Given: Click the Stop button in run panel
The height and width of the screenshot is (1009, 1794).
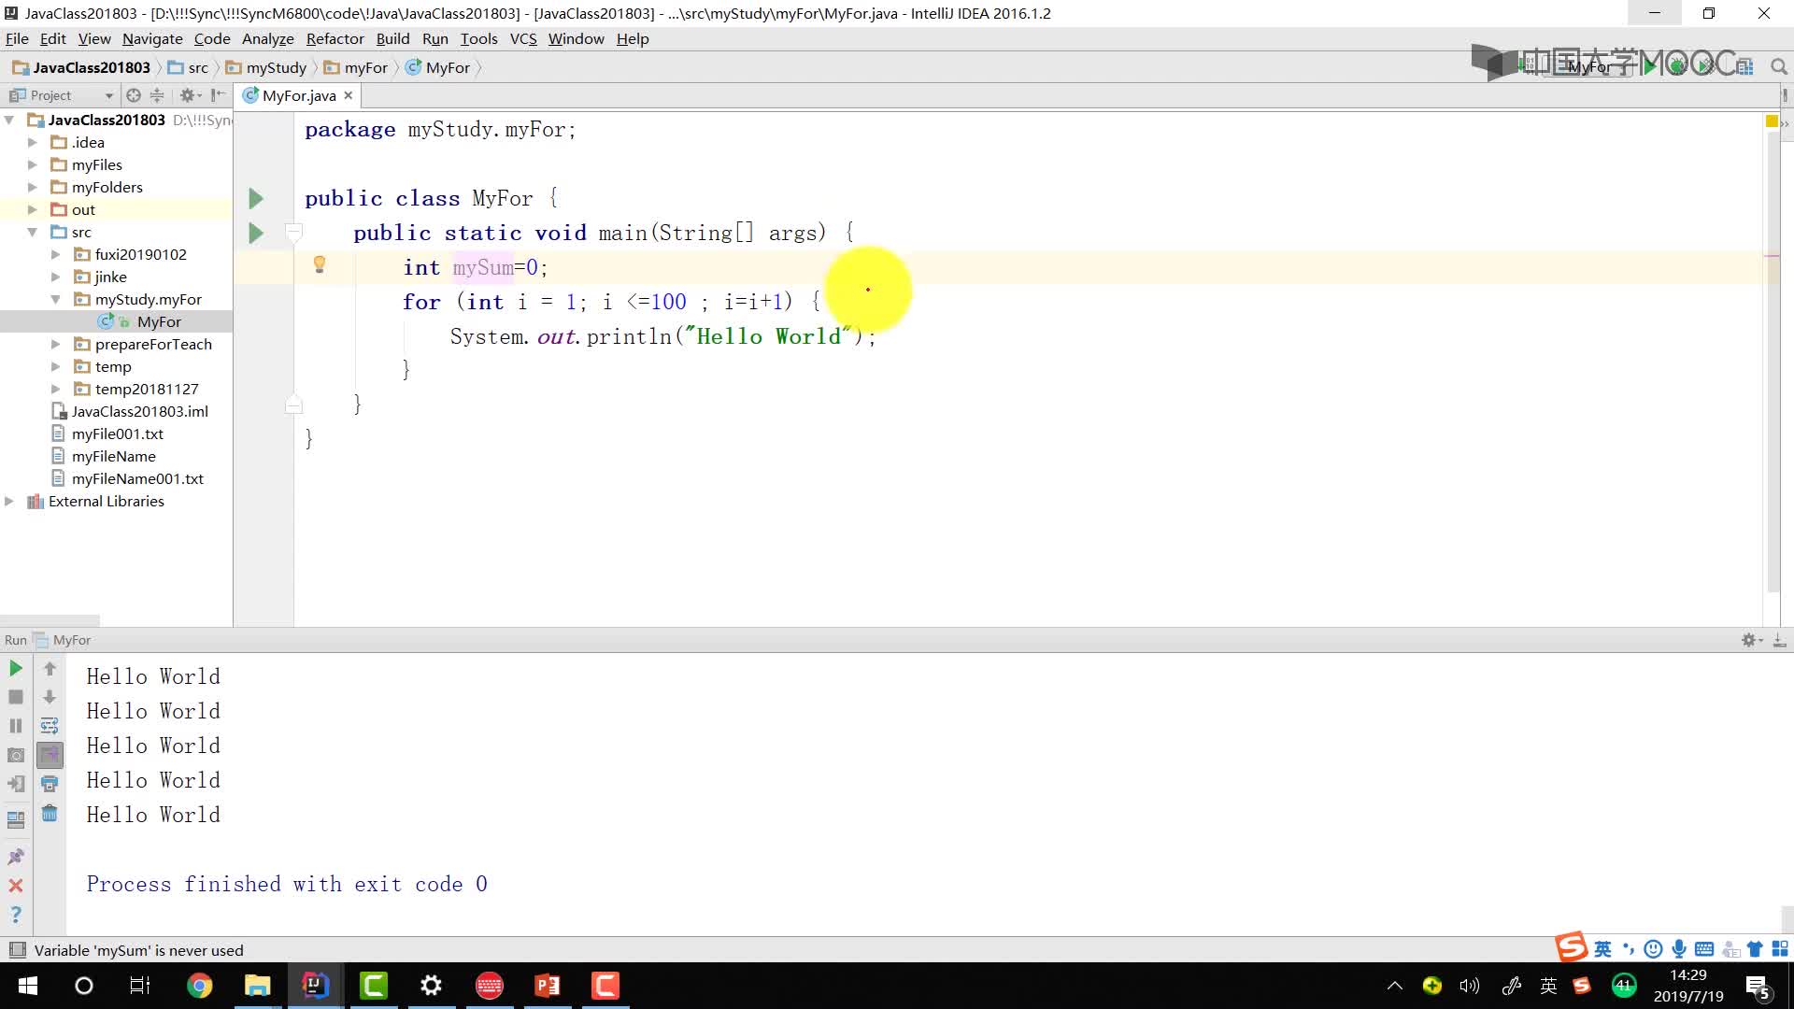Looking at the screenshot, I should (x=16, y=696).
